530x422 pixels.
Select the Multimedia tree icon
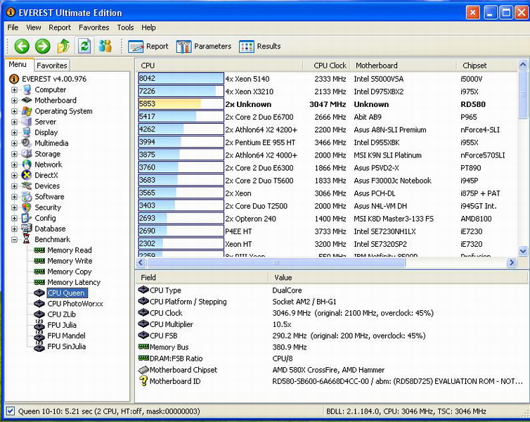point(27,143)
